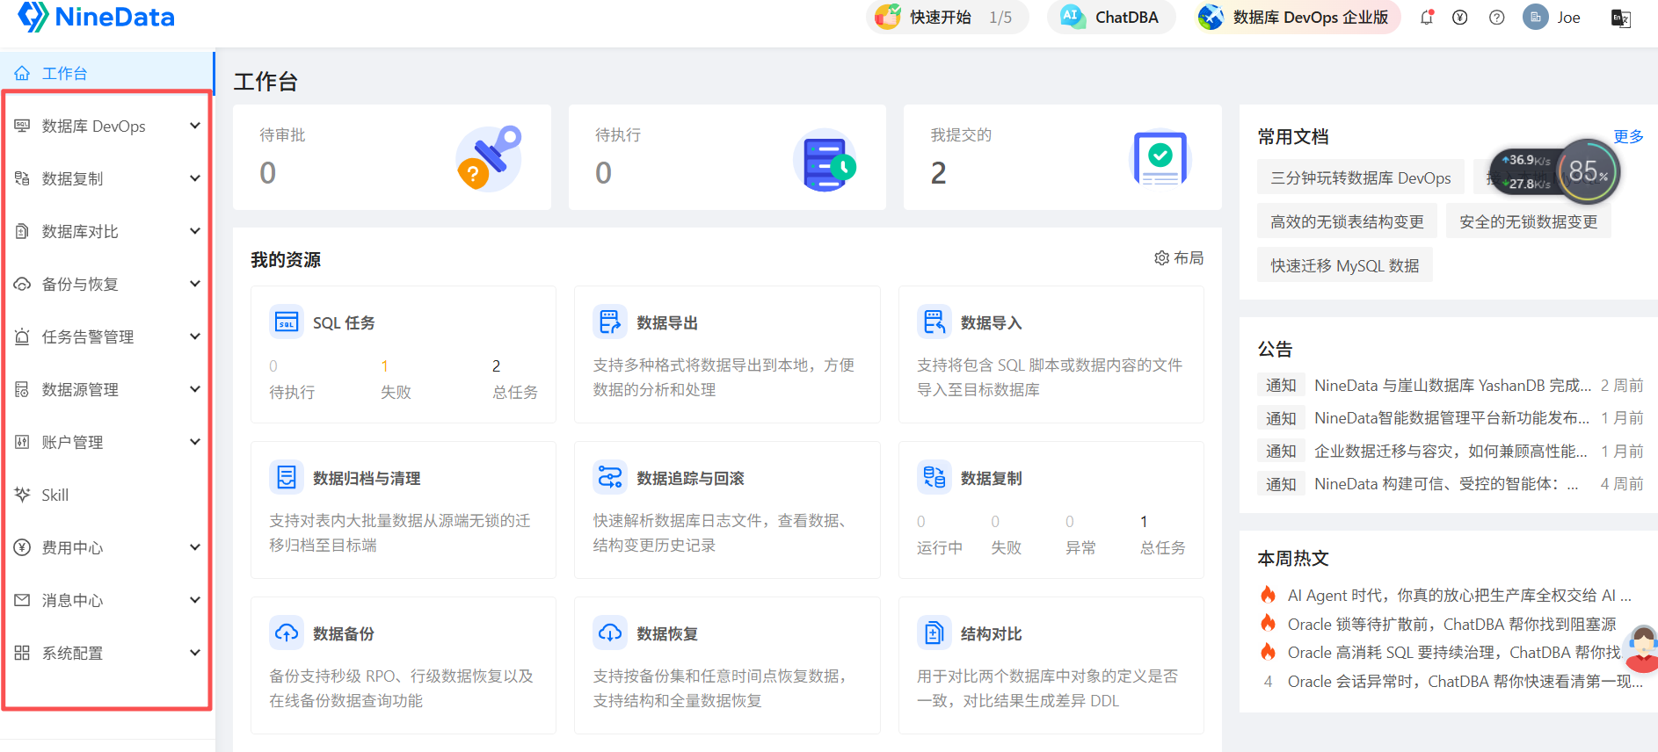
Task: Click the 费用中心 yen sidebar icon
Action: click(x=22, y=547)
